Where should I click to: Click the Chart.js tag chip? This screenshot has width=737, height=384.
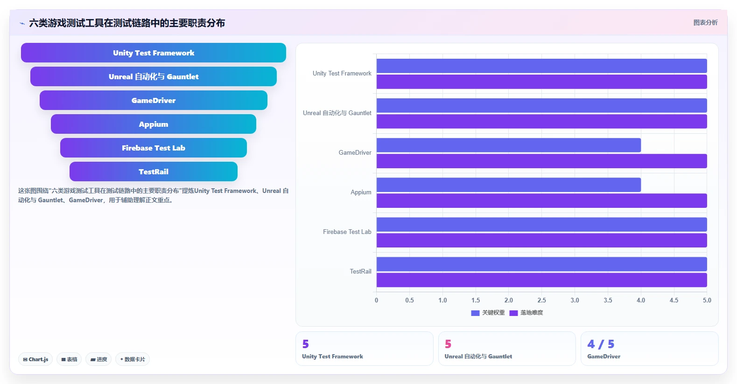point(35,359)
